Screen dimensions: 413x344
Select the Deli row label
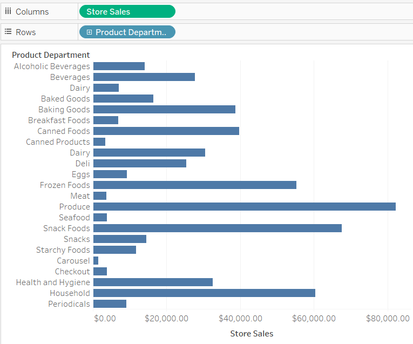tap(83, 164)
